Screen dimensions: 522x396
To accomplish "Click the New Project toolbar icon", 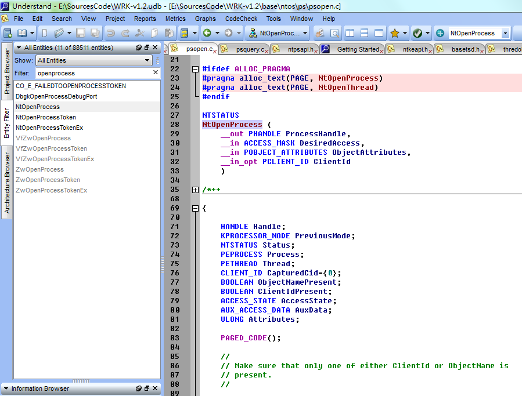I will point(8,33).
